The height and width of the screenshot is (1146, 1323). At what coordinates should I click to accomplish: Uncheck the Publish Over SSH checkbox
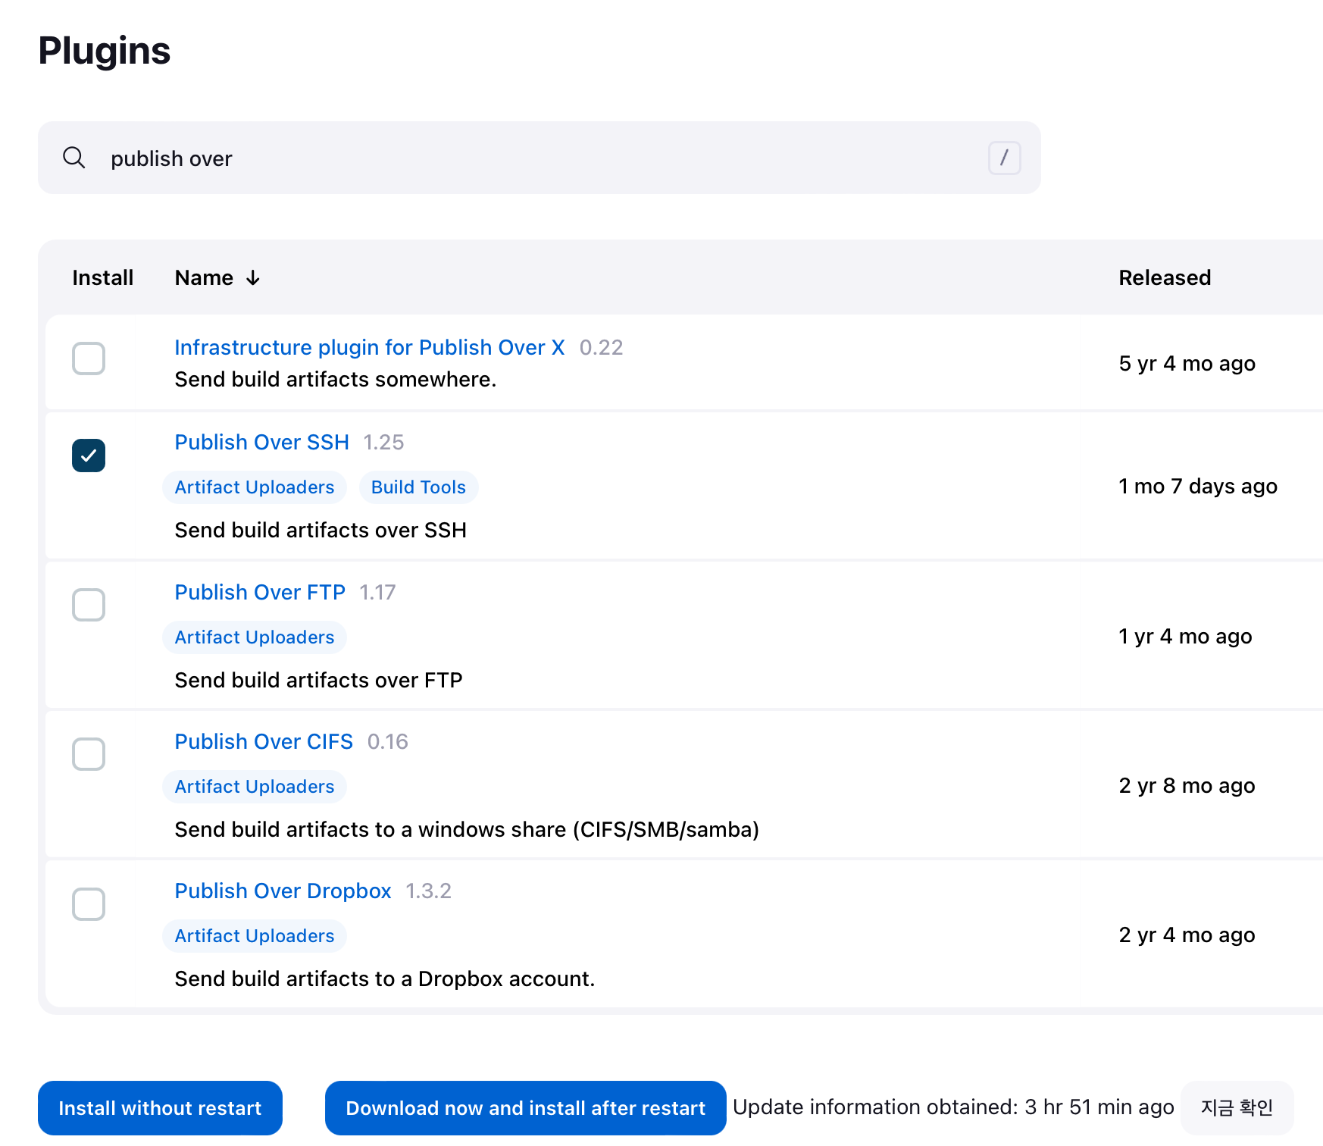click(x=89, y=456)
